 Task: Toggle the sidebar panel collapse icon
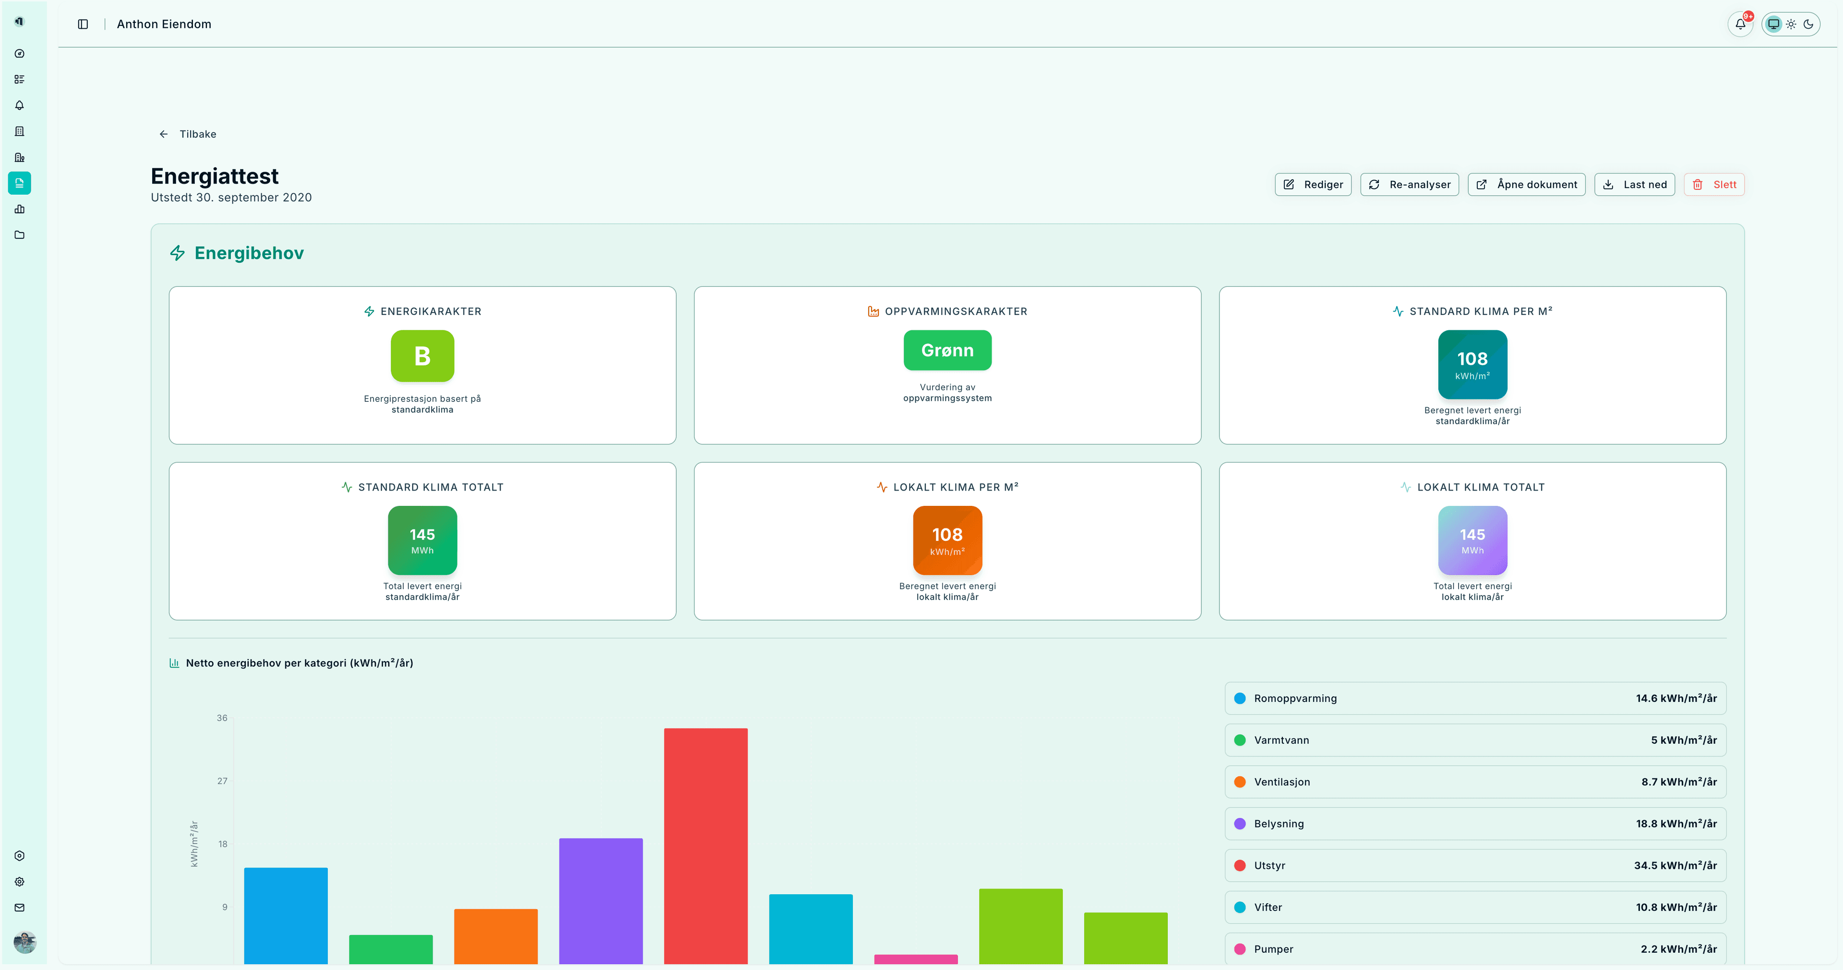pos(83,24)
